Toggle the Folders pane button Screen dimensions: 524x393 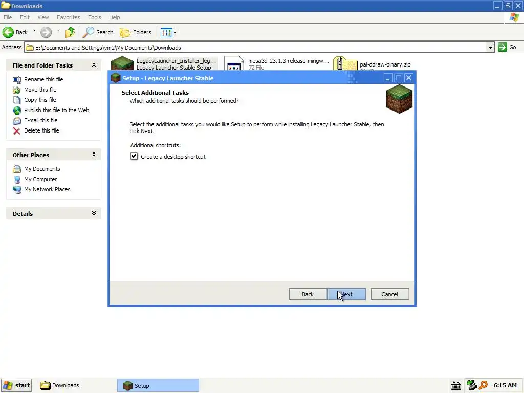136,32
